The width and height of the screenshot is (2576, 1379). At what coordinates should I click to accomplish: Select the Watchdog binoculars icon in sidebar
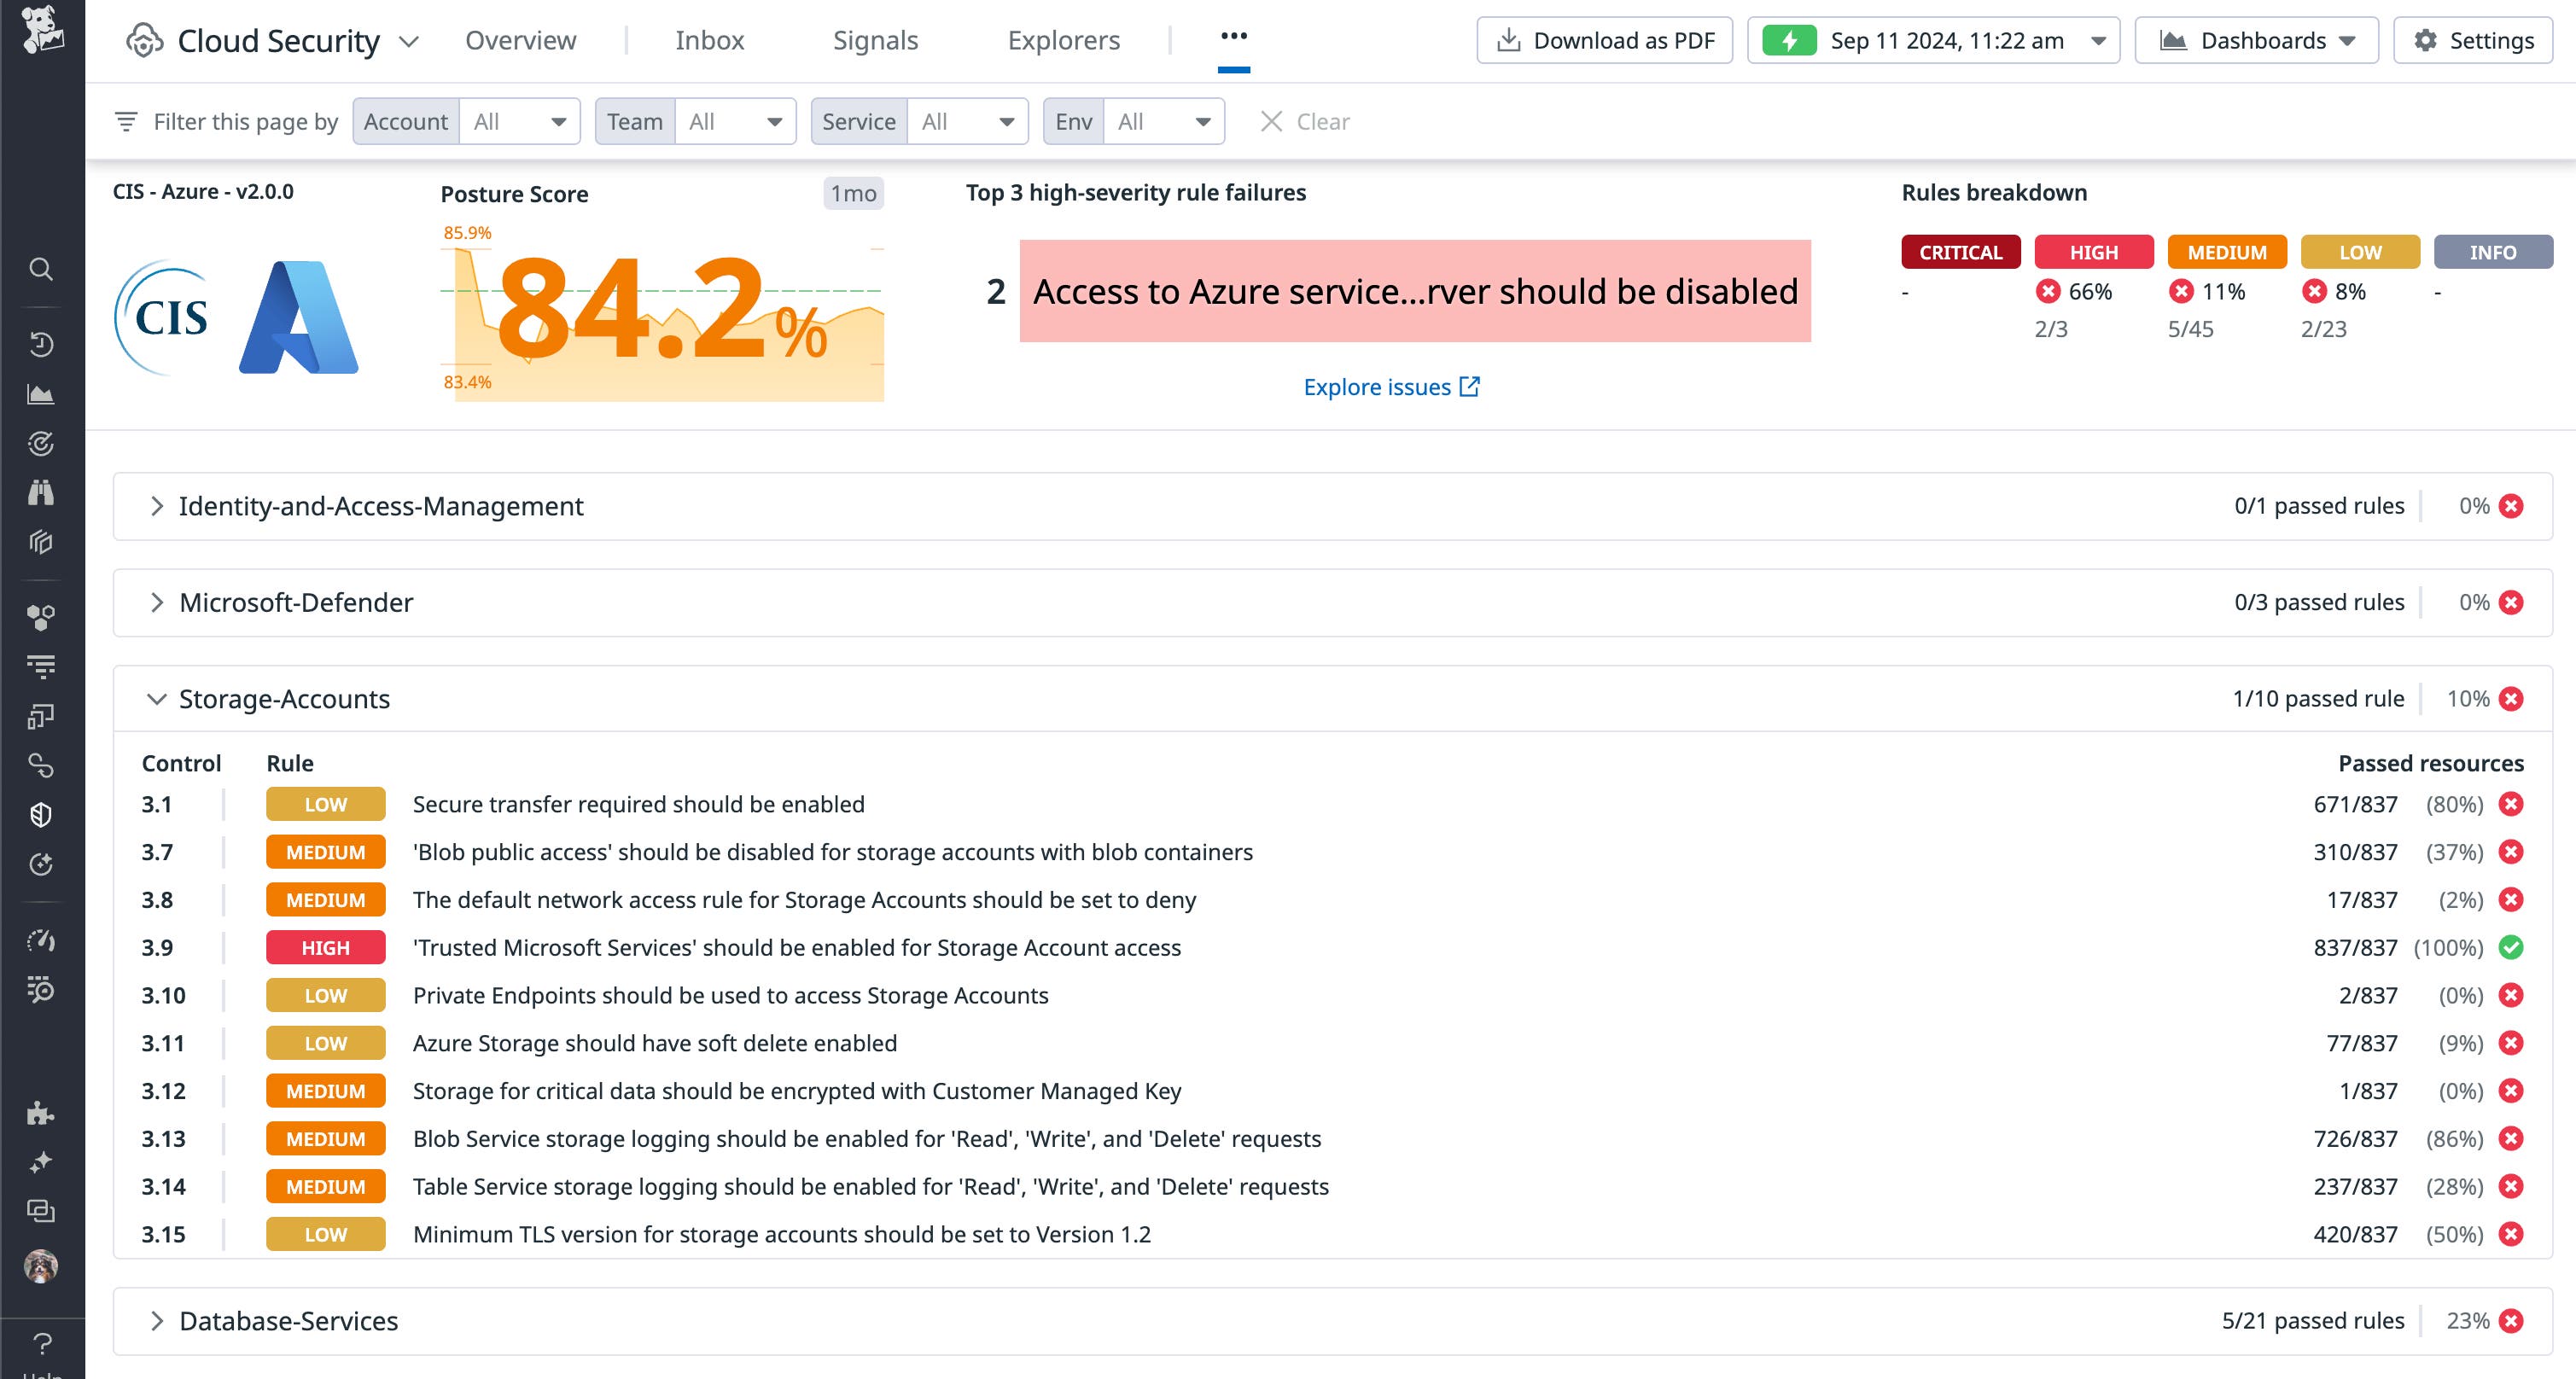point(41,493)
